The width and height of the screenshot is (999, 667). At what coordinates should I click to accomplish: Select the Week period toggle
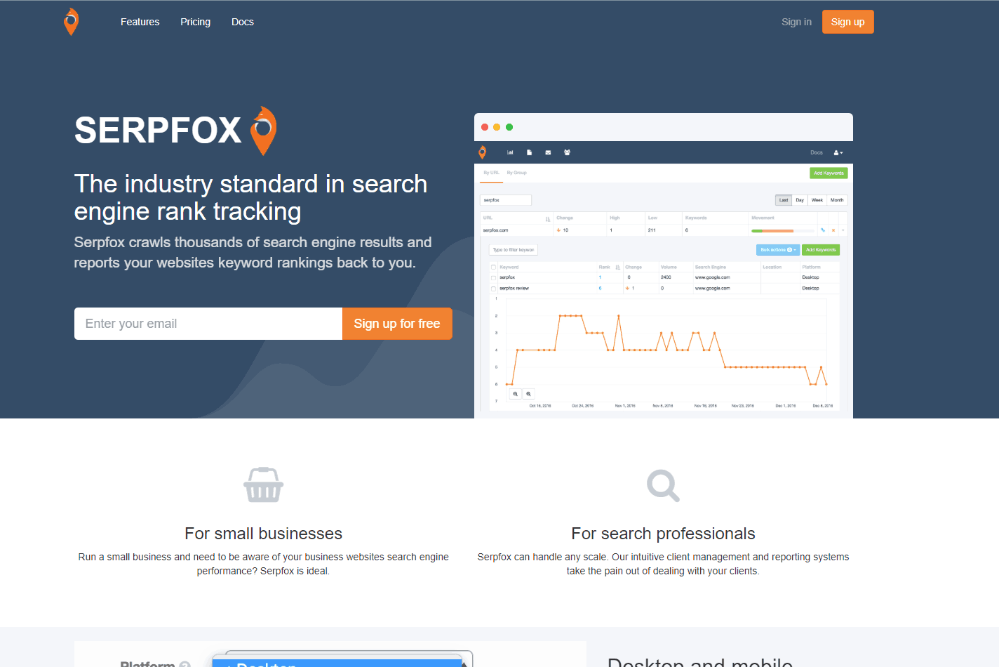click(x=817, y=200)
